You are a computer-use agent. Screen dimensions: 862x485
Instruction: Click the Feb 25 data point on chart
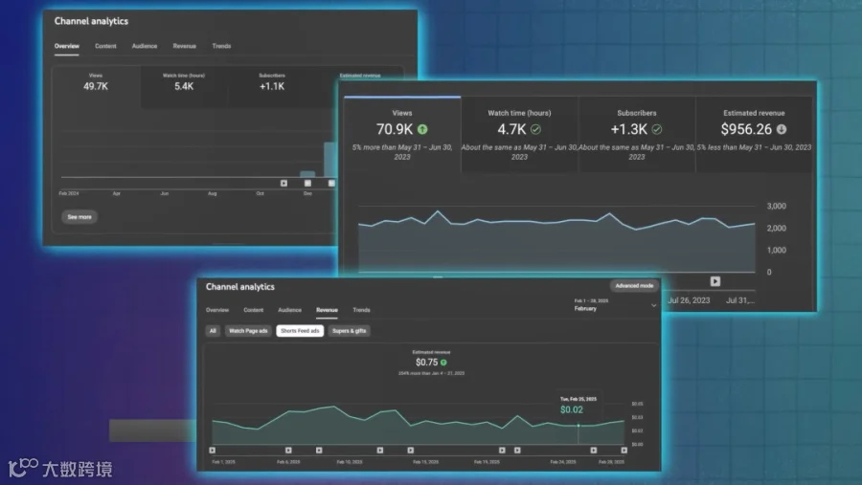click(x=578, y=426)
